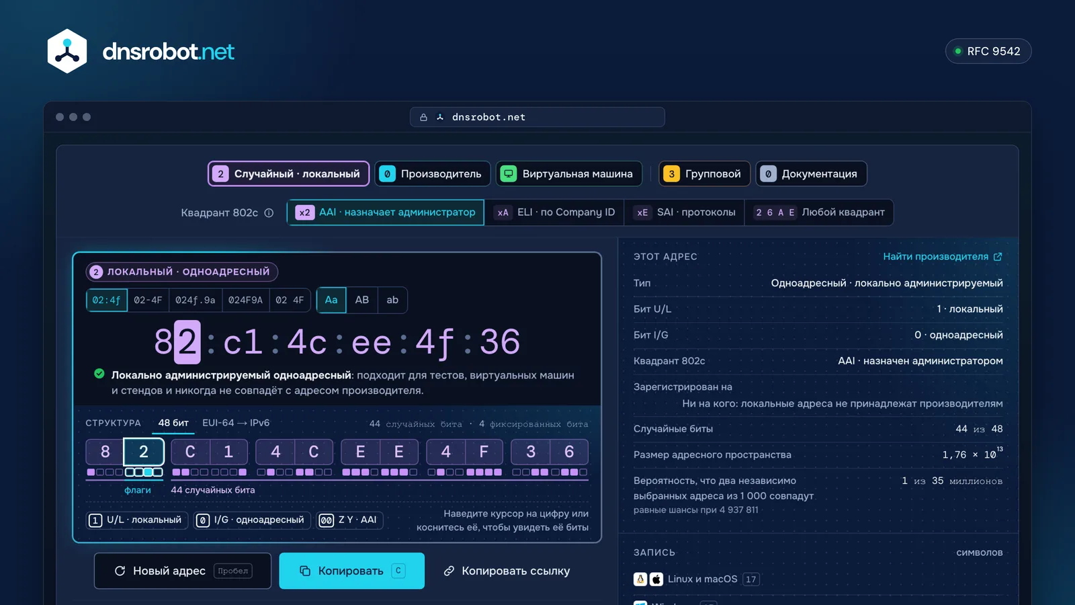Select the 02:4f colon format
This screenshot has height=605, width=1075.
107,300
